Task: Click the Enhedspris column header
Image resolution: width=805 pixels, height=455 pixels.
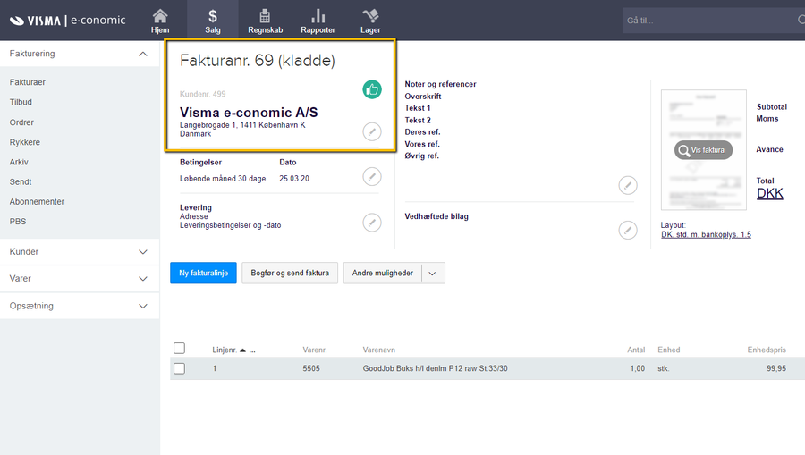Action: point(767,350)
